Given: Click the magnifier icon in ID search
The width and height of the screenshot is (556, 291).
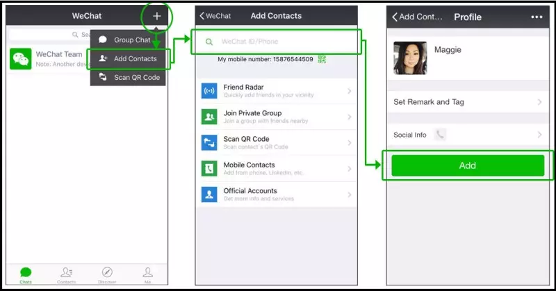Looking at the screenshot, I should [209, 42].
